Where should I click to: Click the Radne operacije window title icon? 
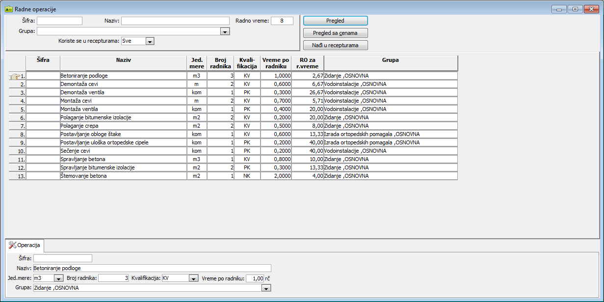tap(8, 9)
